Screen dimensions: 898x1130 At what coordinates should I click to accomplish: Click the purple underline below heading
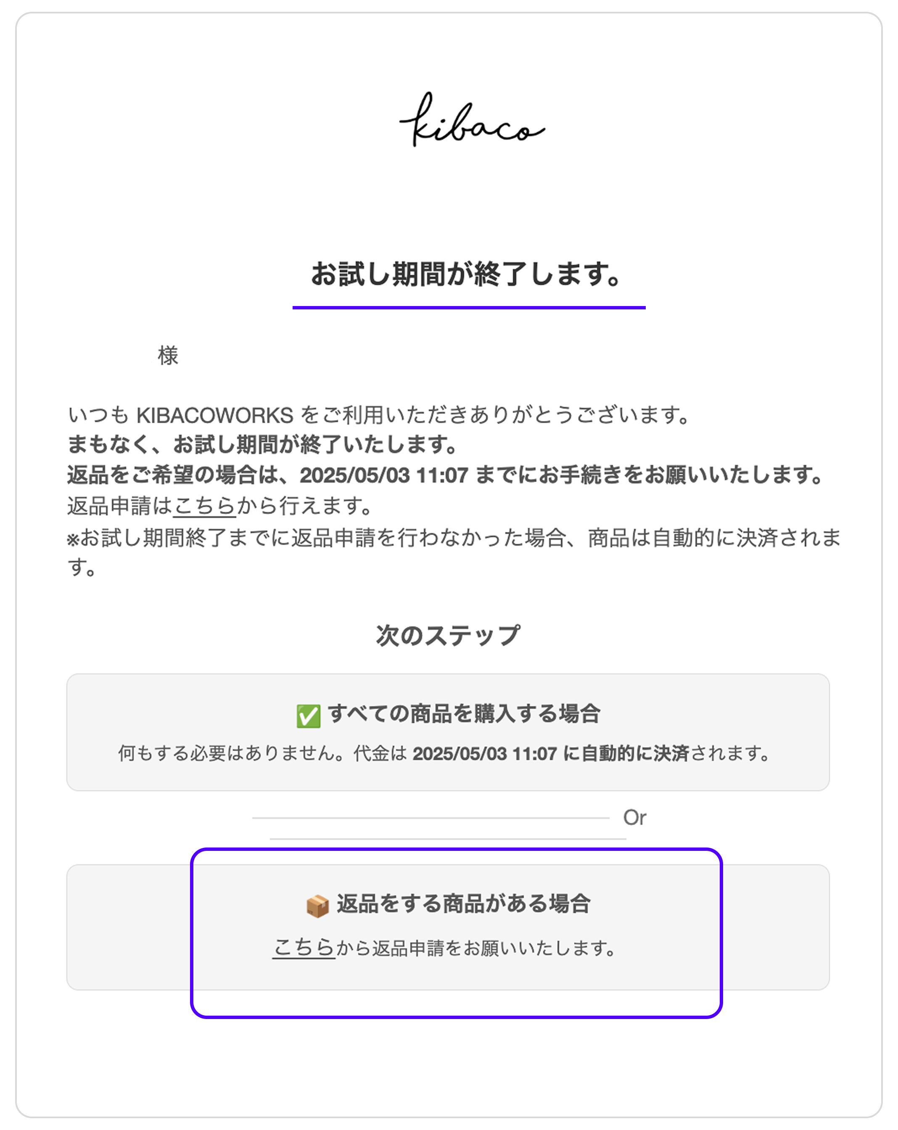pos(469,308)
